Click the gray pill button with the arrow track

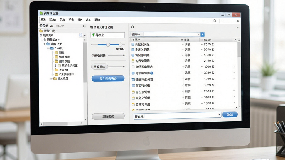tap(99, 67)
